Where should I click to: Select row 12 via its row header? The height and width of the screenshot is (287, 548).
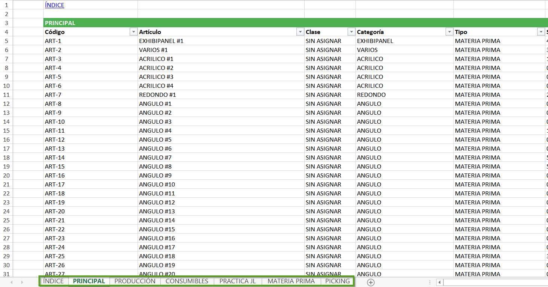click(6, 104)
